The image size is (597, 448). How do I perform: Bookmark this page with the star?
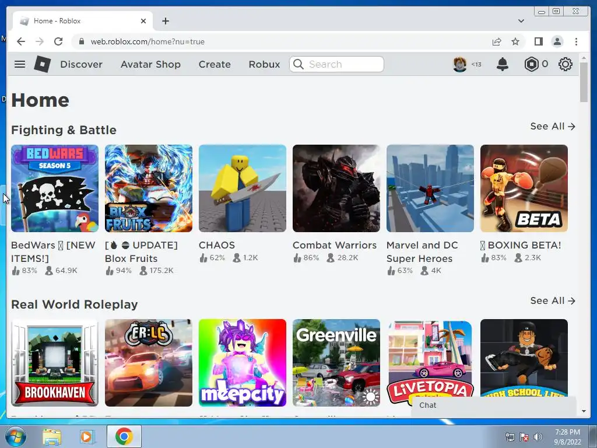point(515,41)
